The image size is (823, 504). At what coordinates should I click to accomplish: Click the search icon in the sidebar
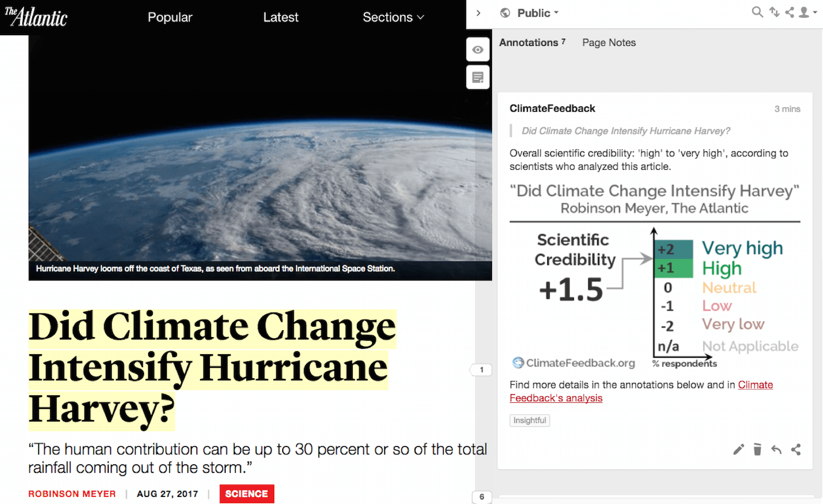(758, 12)
